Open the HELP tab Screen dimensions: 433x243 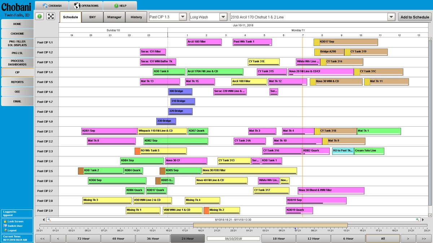(x=120, y=6)
